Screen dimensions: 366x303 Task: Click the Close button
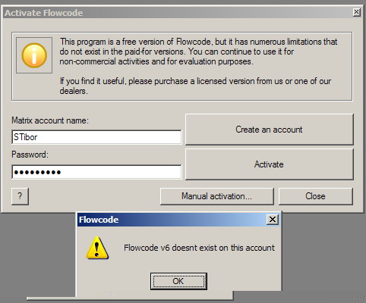coord(315,196)
